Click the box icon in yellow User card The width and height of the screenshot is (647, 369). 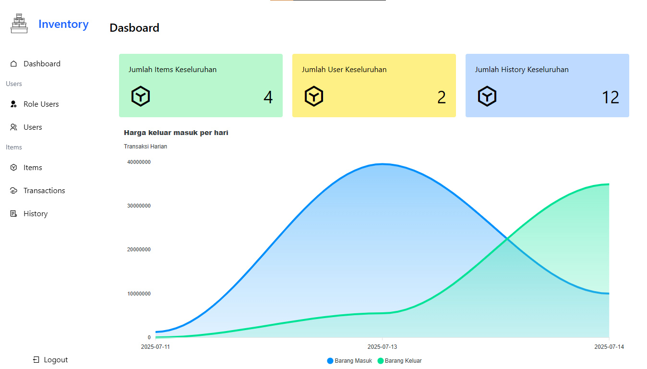pos(314,97)
